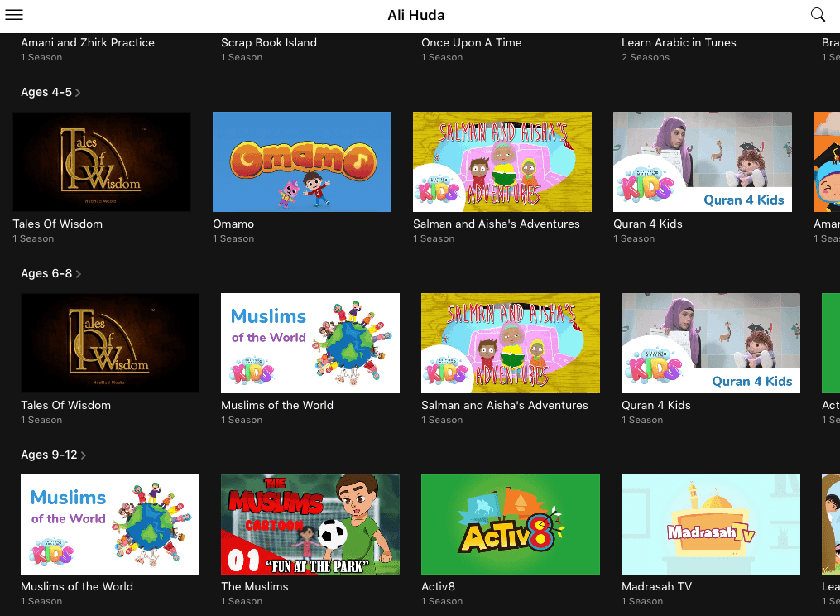Open Quran 4 Kids from Ages 4-5 row
This screenshot has width=840, height=616.
pos(702,161)
